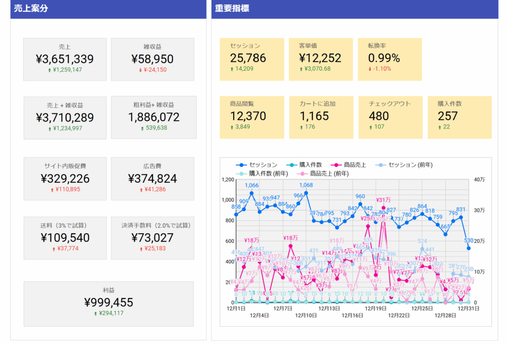
Task: Click the 12月31日 session data point labeled 530
Action: pyautogui.click(x=468, y=248)
